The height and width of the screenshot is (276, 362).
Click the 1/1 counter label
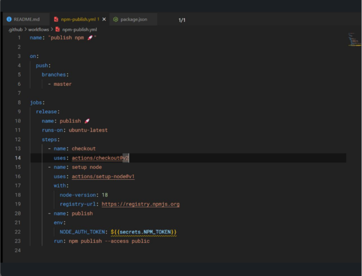tap(182, 20)
